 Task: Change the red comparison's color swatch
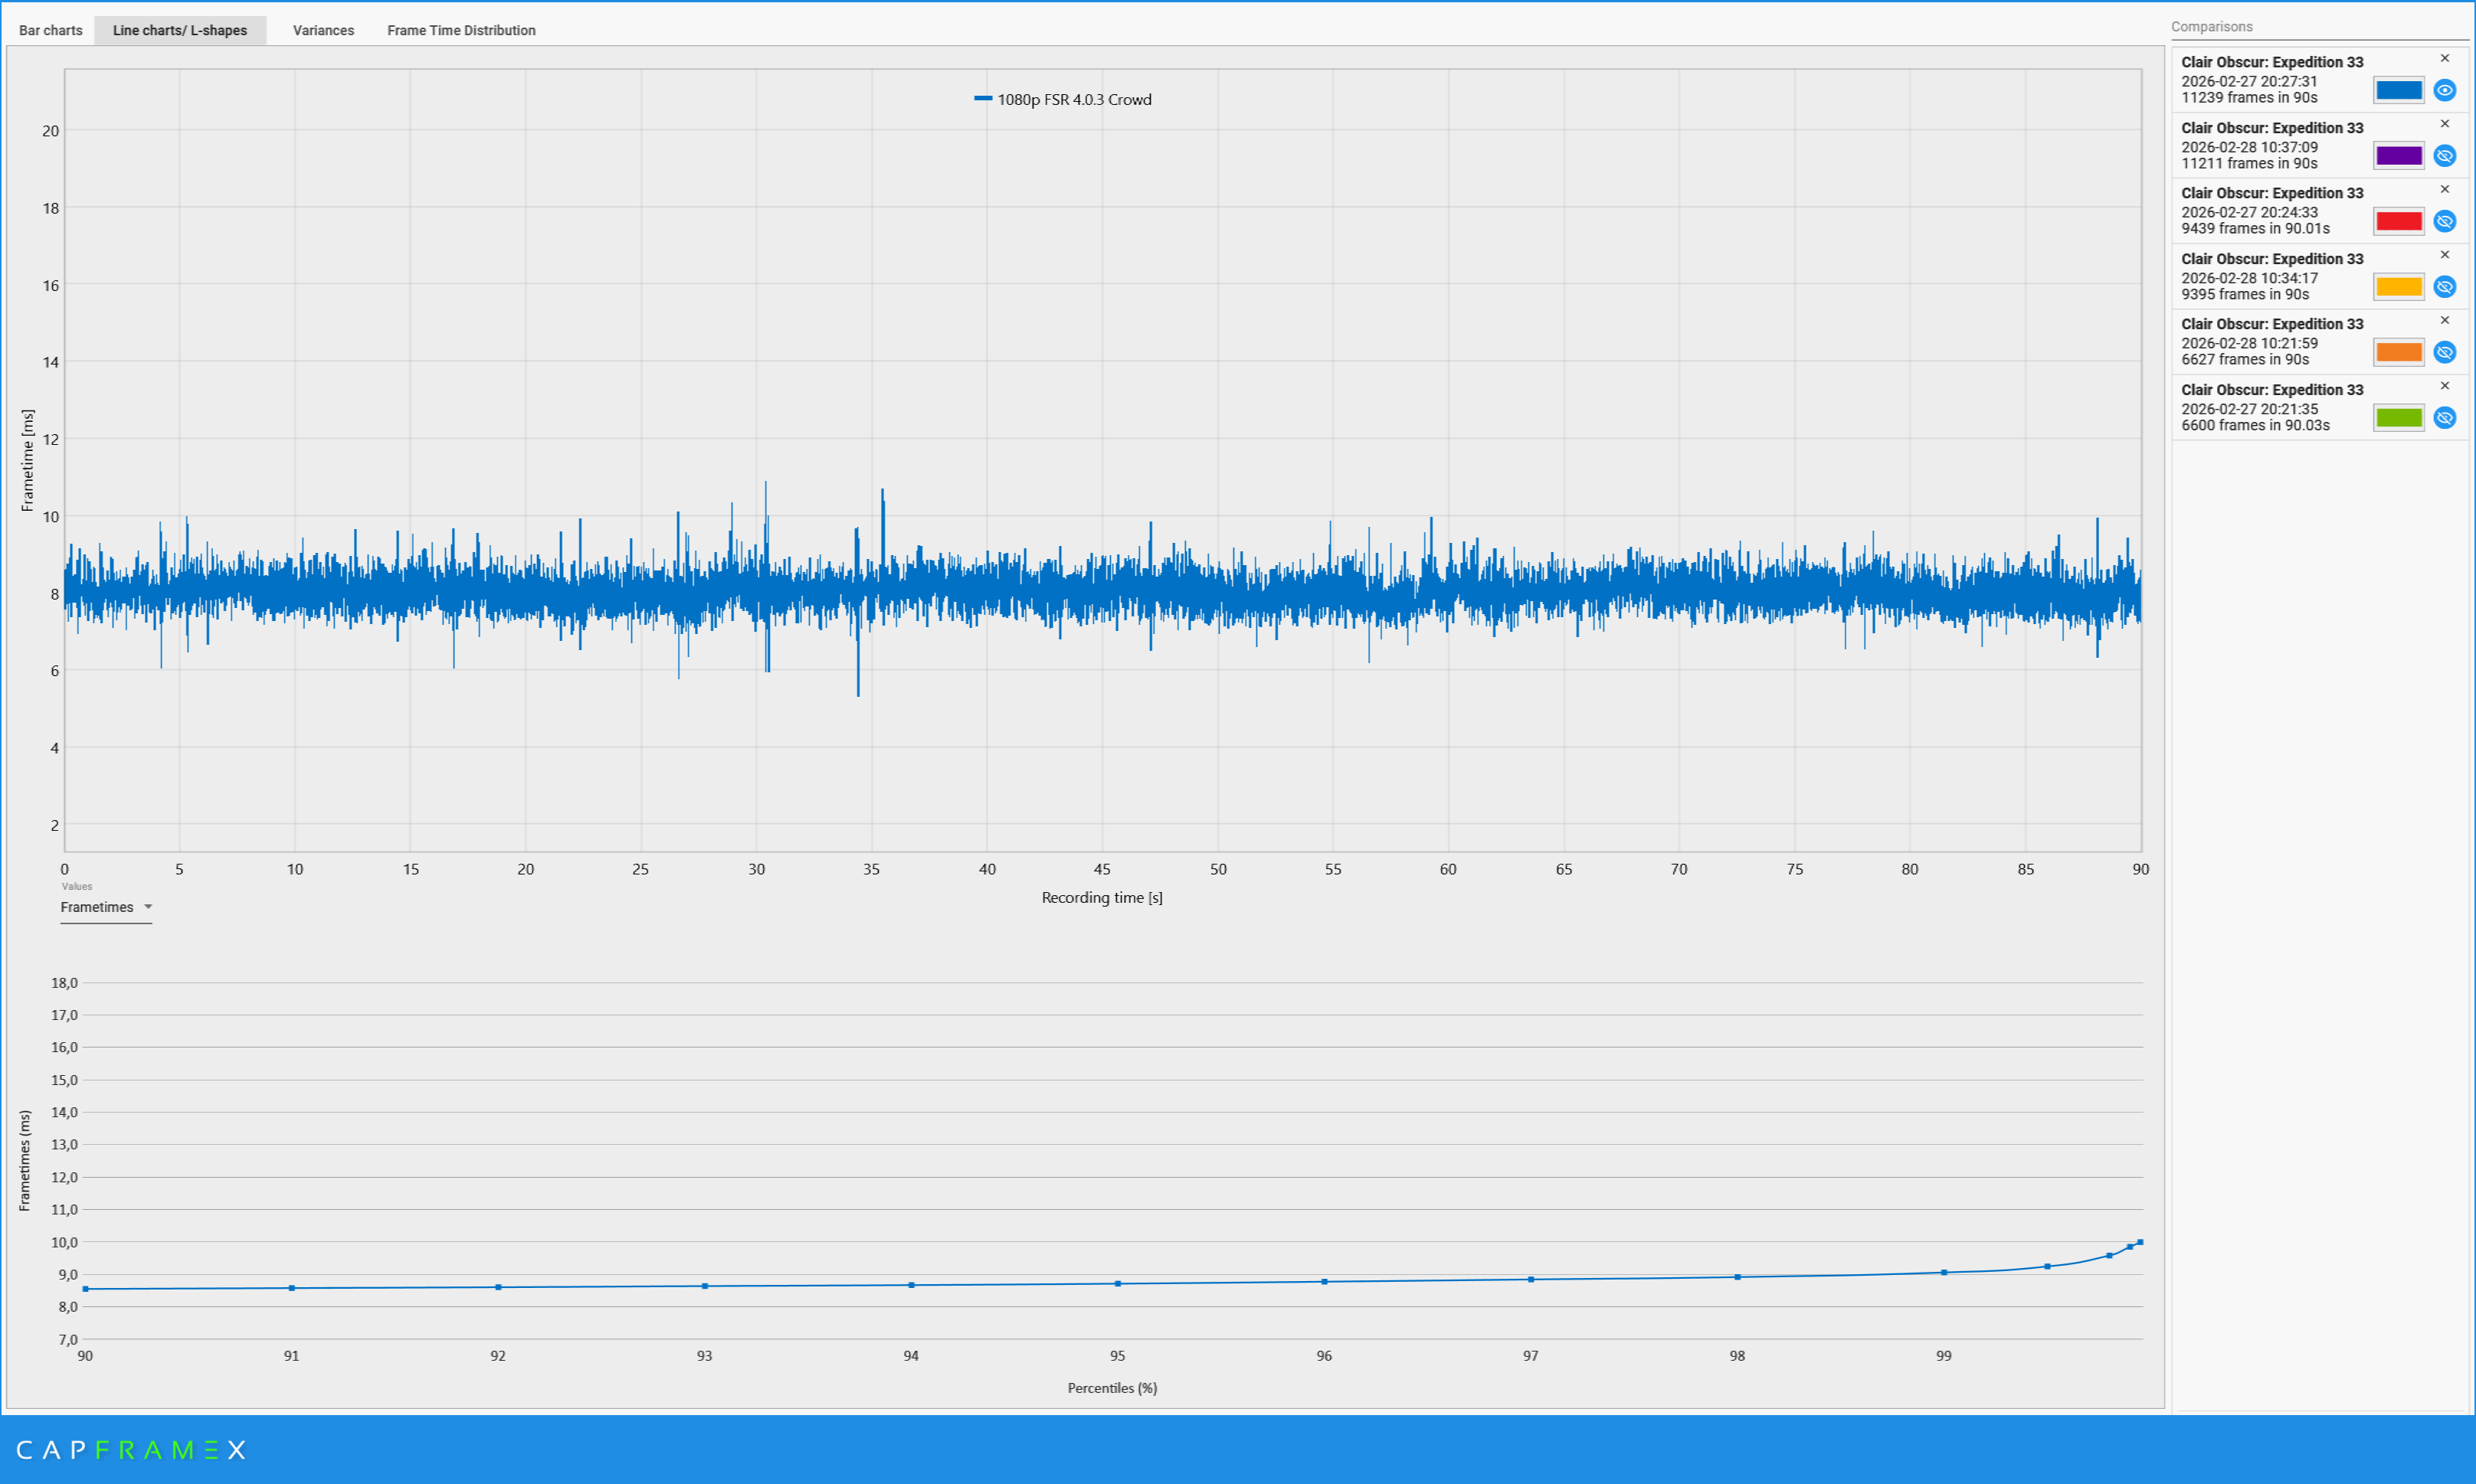2398,221
